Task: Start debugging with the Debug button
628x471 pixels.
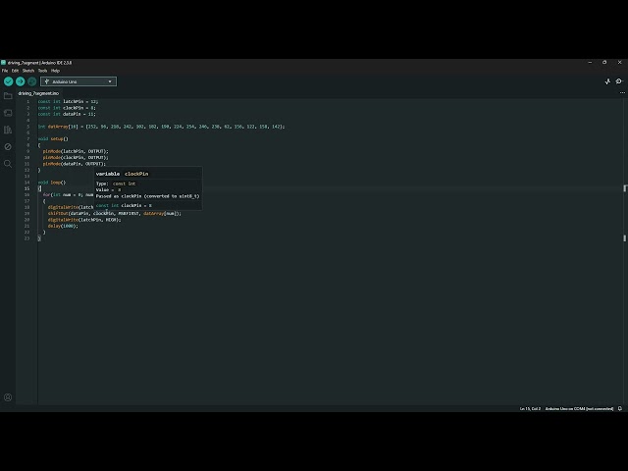Action: click(x=31, y=81)
